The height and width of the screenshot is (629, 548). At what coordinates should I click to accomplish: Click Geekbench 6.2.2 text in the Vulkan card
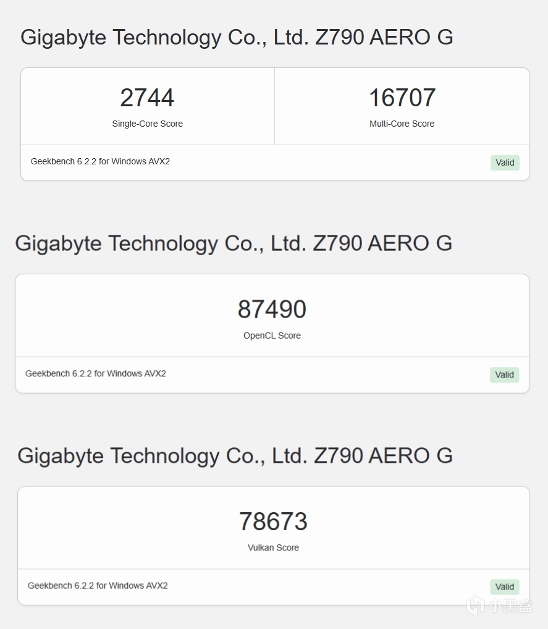pos(98,585)
